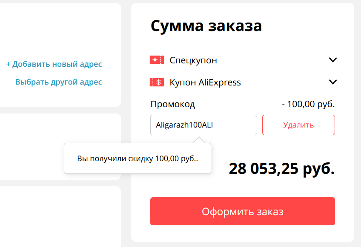The image size is (361, 247).
Task: Focus the promo code field with Aligarazh100ALI
Action: pyautogui.click(x=203, y=125)
